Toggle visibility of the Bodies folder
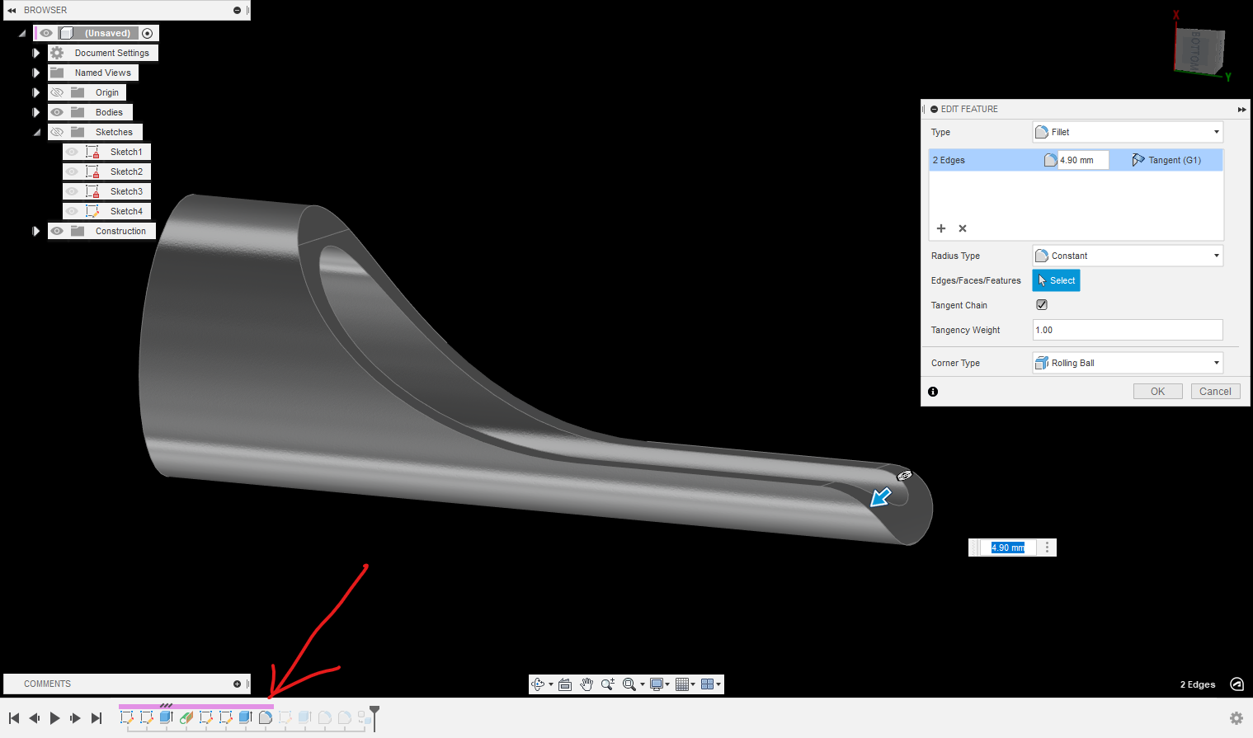Viewport: 1253px width, 738px height. (57, 111)
